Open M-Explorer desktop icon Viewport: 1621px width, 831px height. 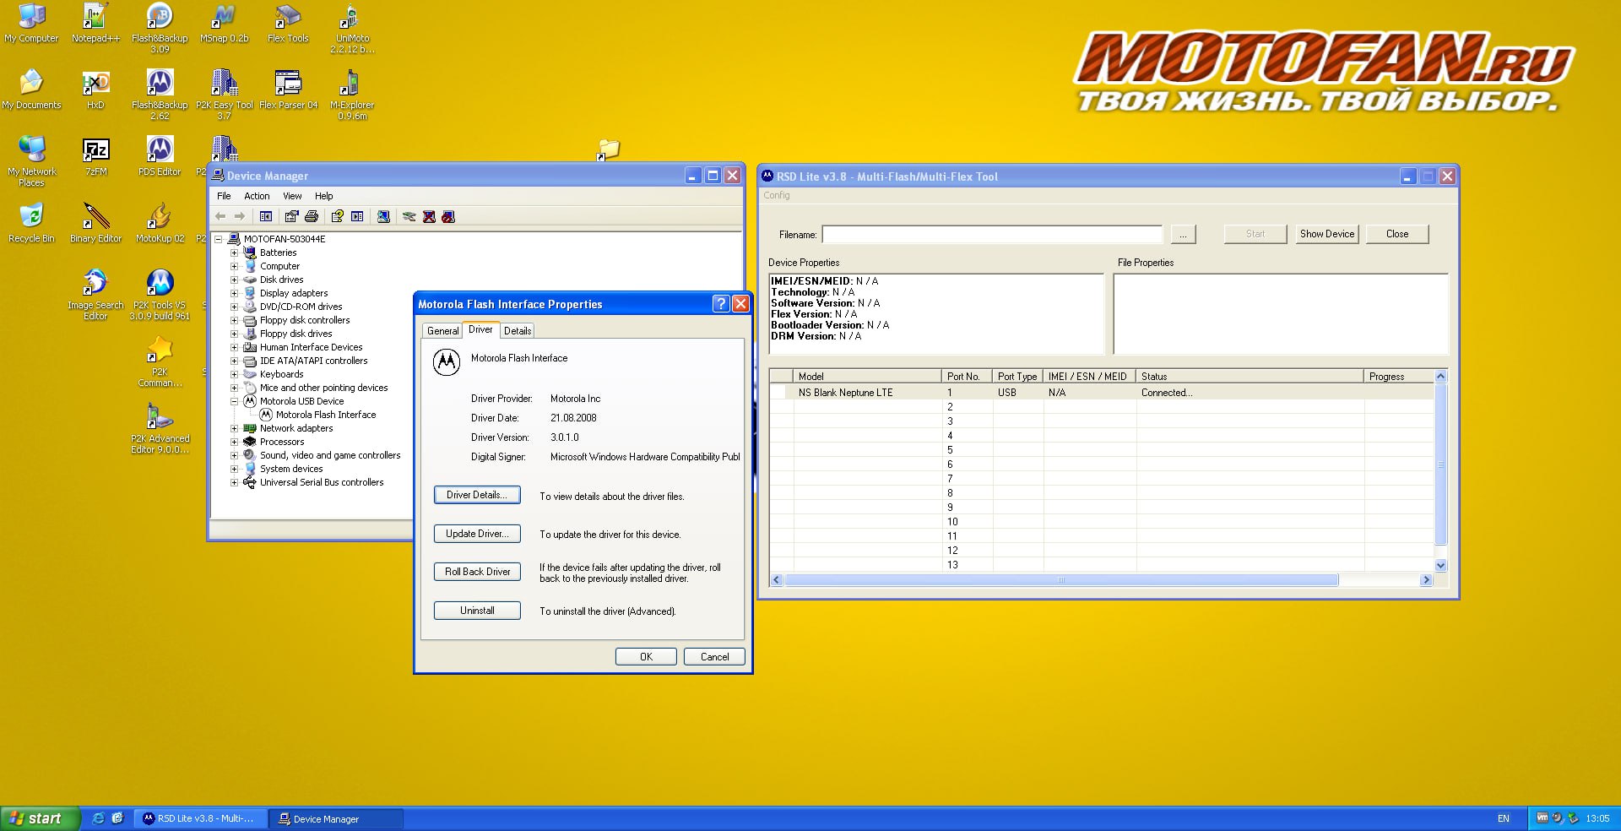click(x=352, y=95)
